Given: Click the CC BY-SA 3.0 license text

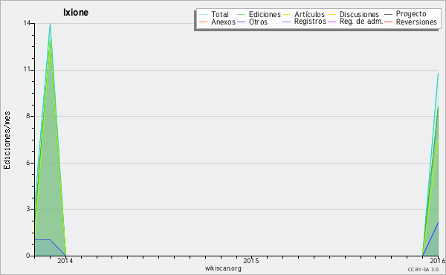Looking at the screenshot, I should tap(423, 269).
